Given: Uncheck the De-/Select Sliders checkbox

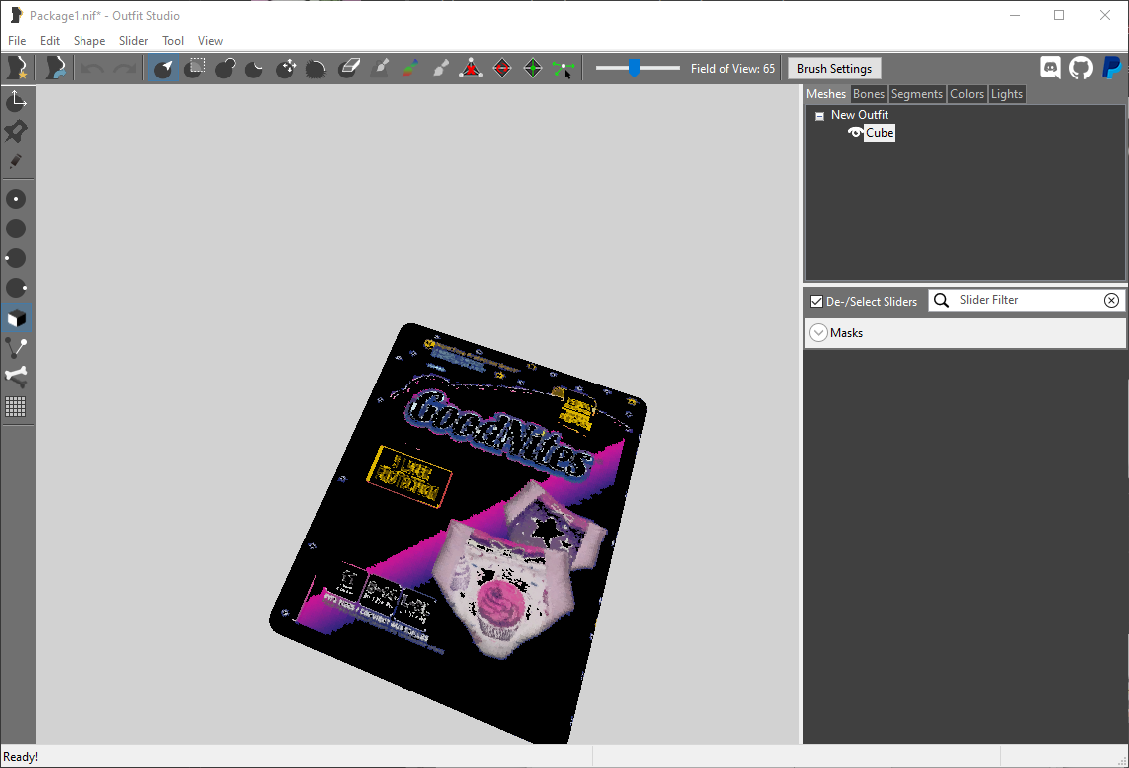Looking at the screenshot, I should 817,302.
